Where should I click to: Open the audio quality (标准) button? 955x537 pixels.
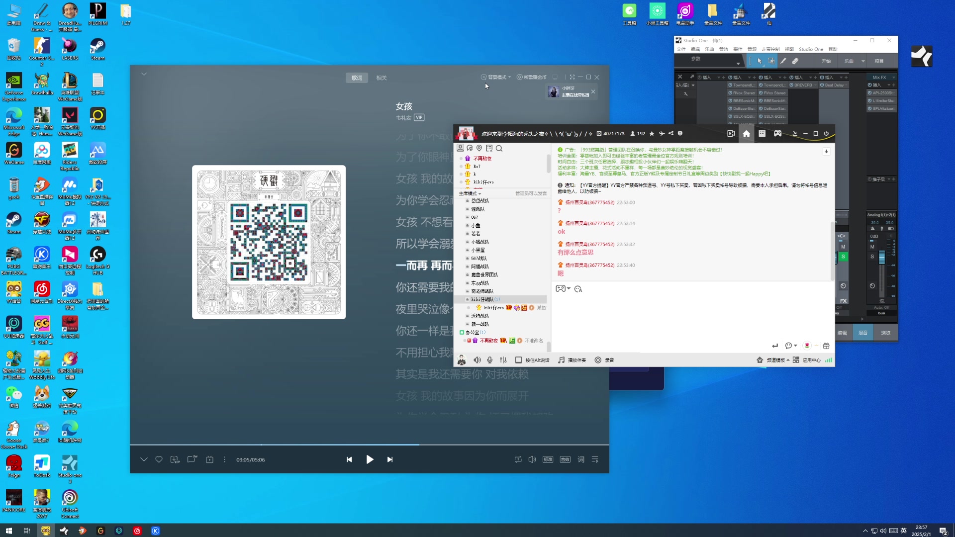pos(548,459)
